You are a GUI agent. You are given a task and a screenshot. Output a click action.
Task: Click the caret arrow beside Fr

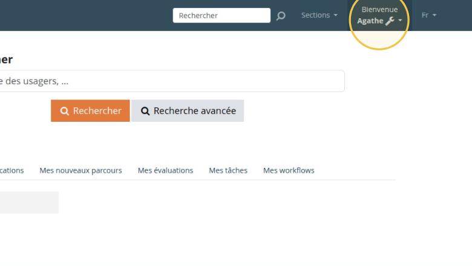(x=434, y=16)
